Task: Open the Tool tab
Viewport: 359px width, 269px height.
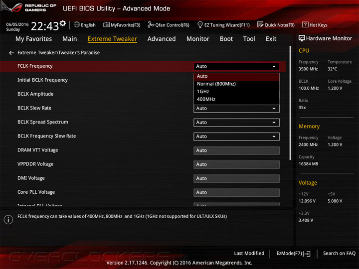Action: point(249,39)
